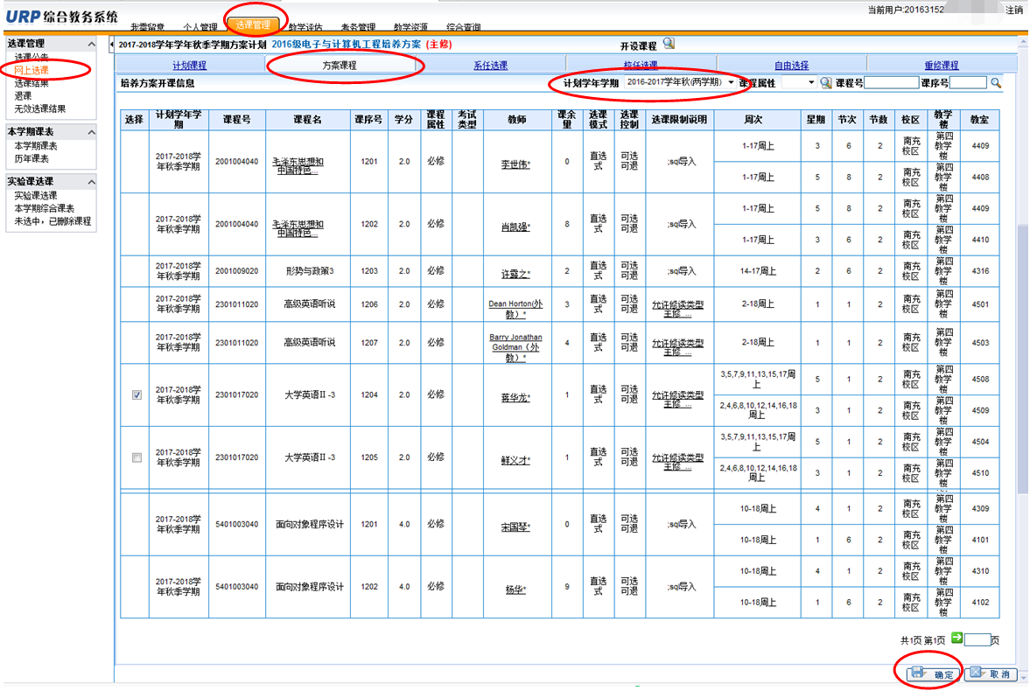Uncheck the 大学英语II-3 course 1204 checkbox
This screenshot has height=691, width=1030.
[x=137, y=395]
